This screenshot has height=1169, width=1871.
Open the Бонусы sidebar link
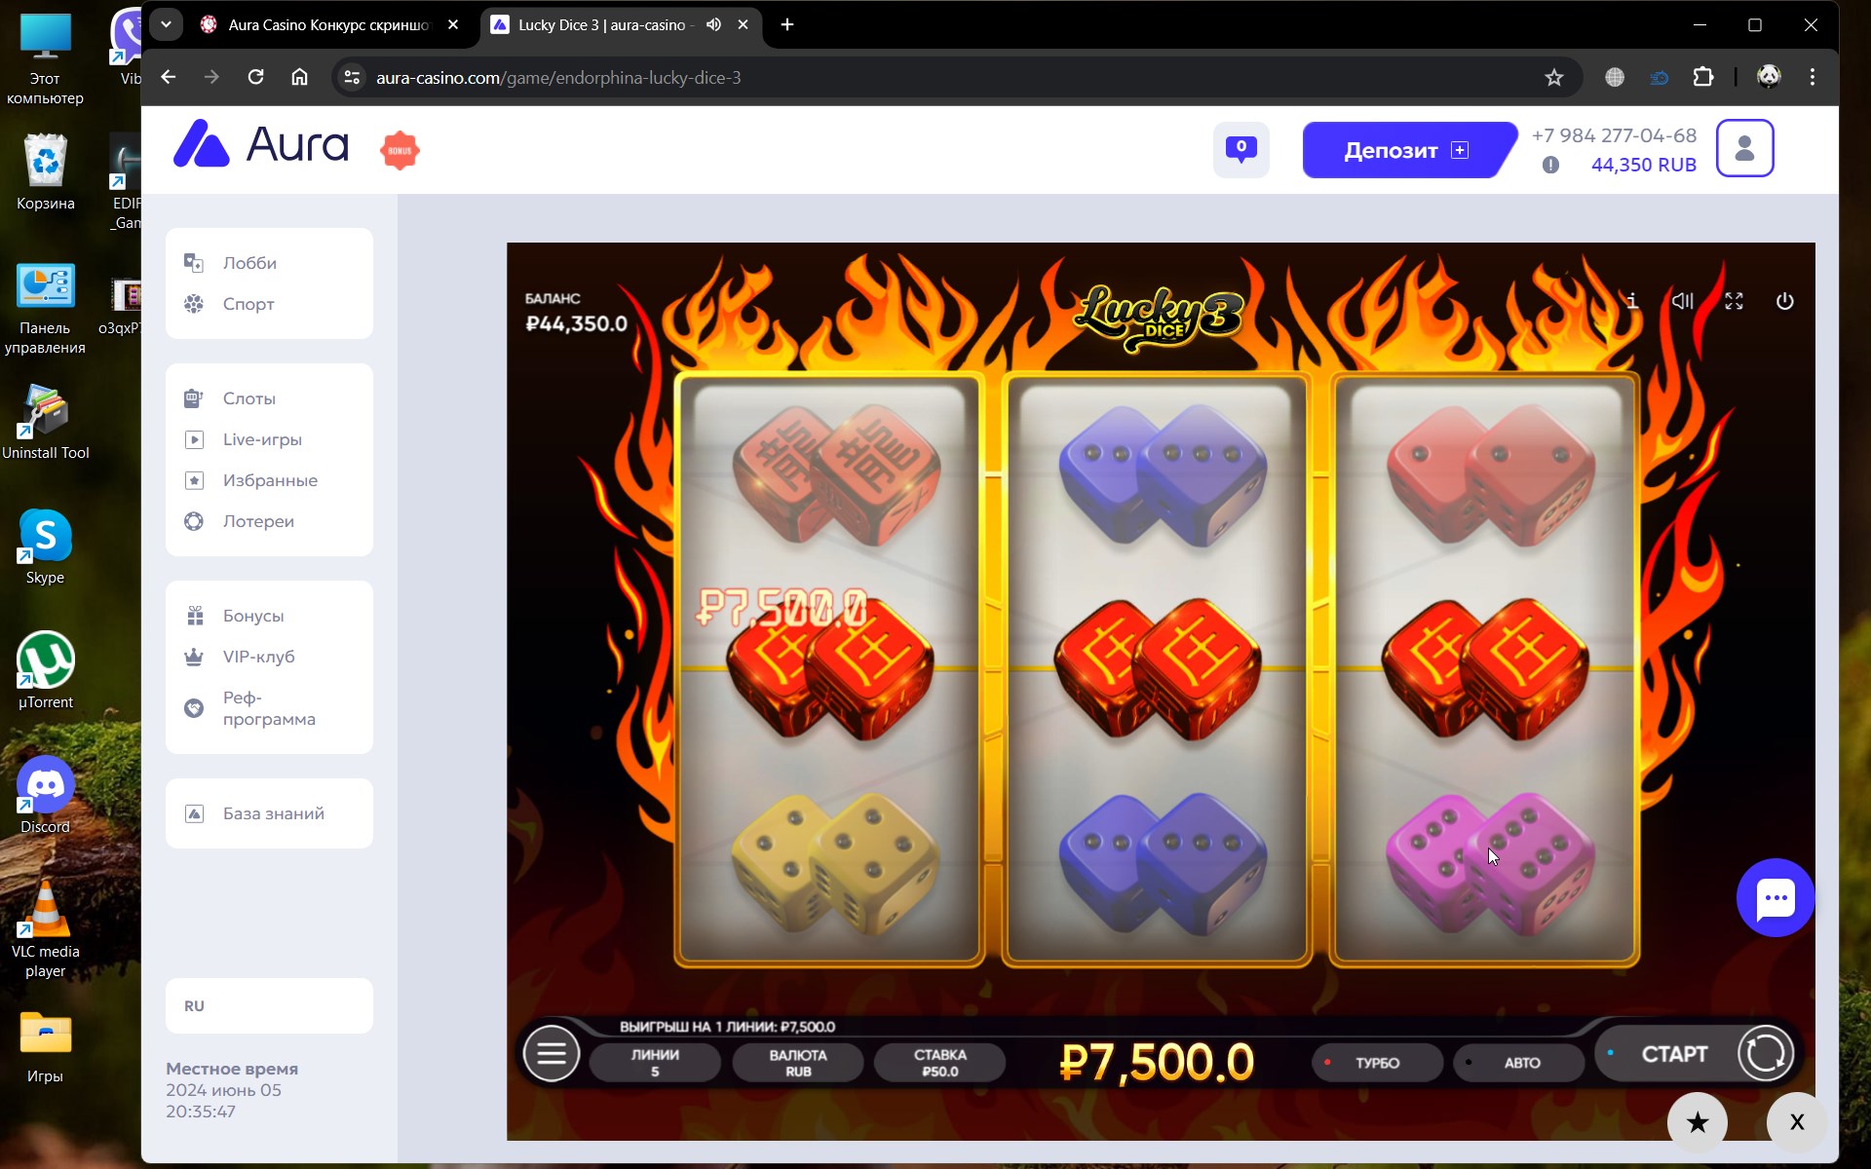tap(252, 616)
